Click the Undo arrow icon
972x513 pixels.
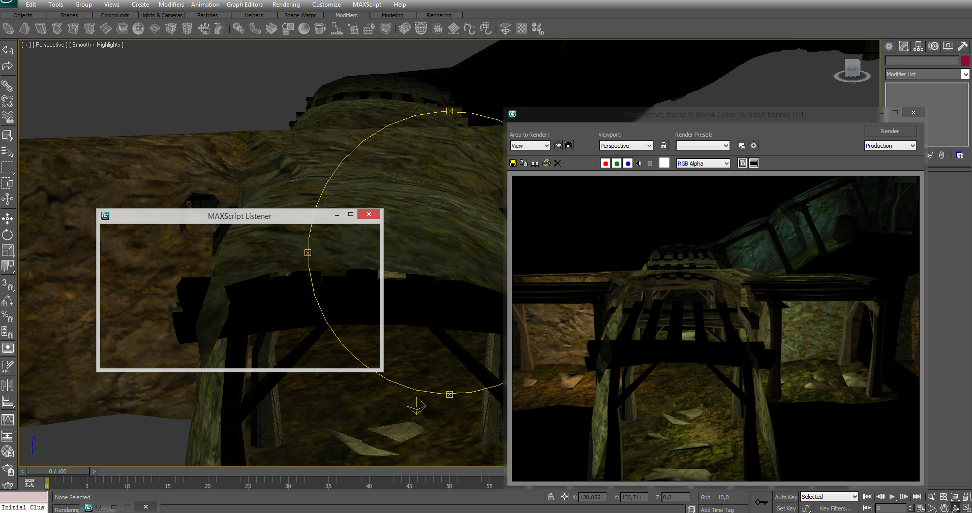[8, 50]
